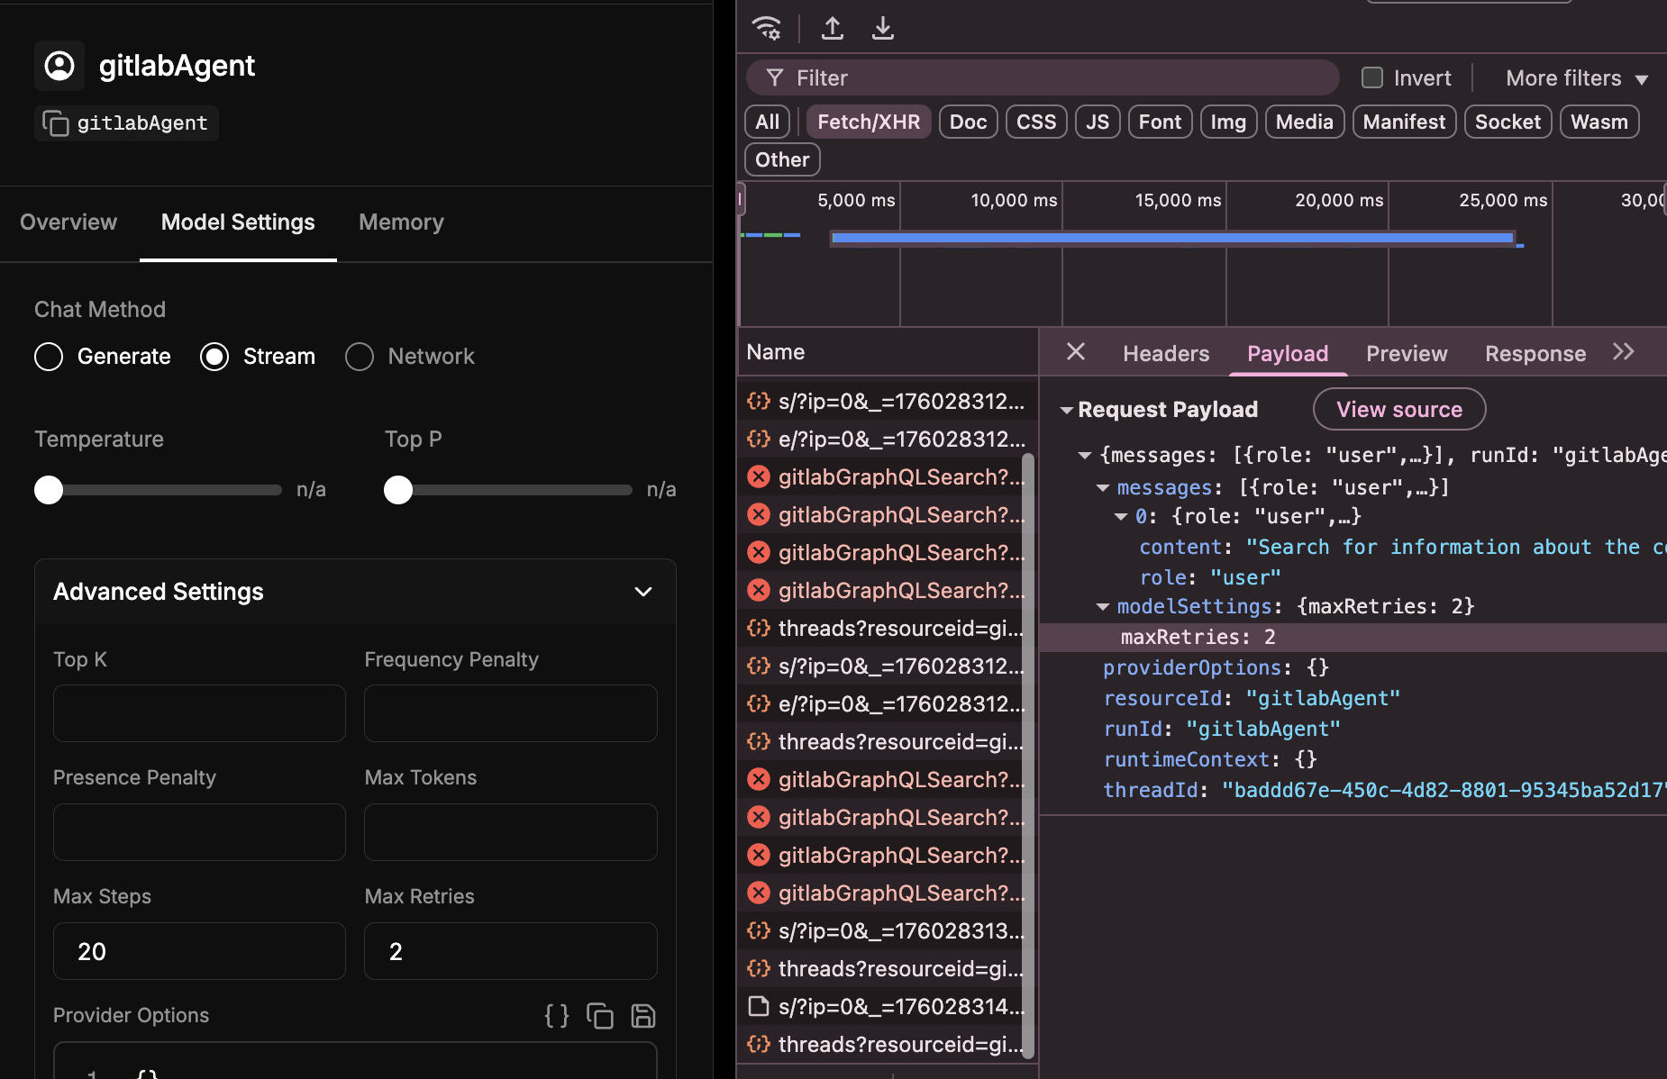
Task: Click the network conditions wifi icon
Action: click(x=767, y=28)
